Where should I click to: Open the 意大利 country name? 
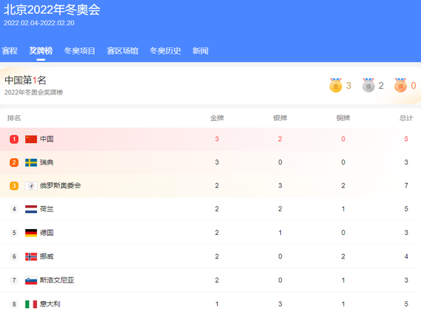click(x=50, y=304)
